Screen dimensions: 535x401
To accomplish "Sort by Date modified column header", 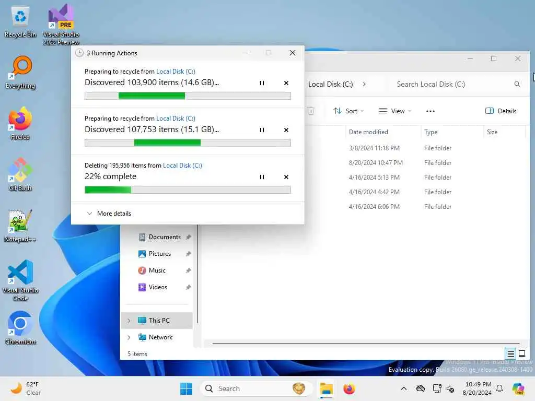I will tap(383, 132).
